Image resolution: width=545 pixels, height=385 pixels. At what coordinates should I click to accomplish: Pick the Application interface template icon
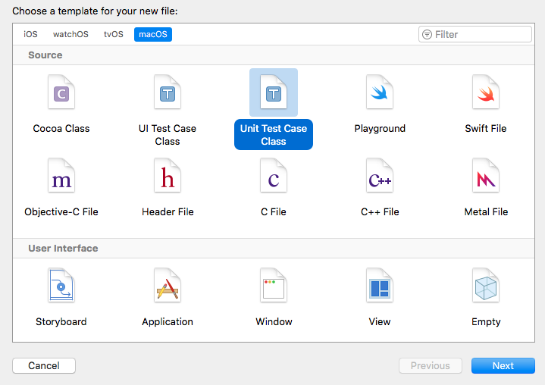(168, 285)
